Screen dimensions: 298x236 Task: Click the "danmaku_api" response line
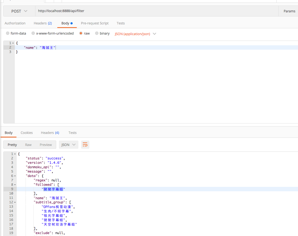(x=43, y=167)
